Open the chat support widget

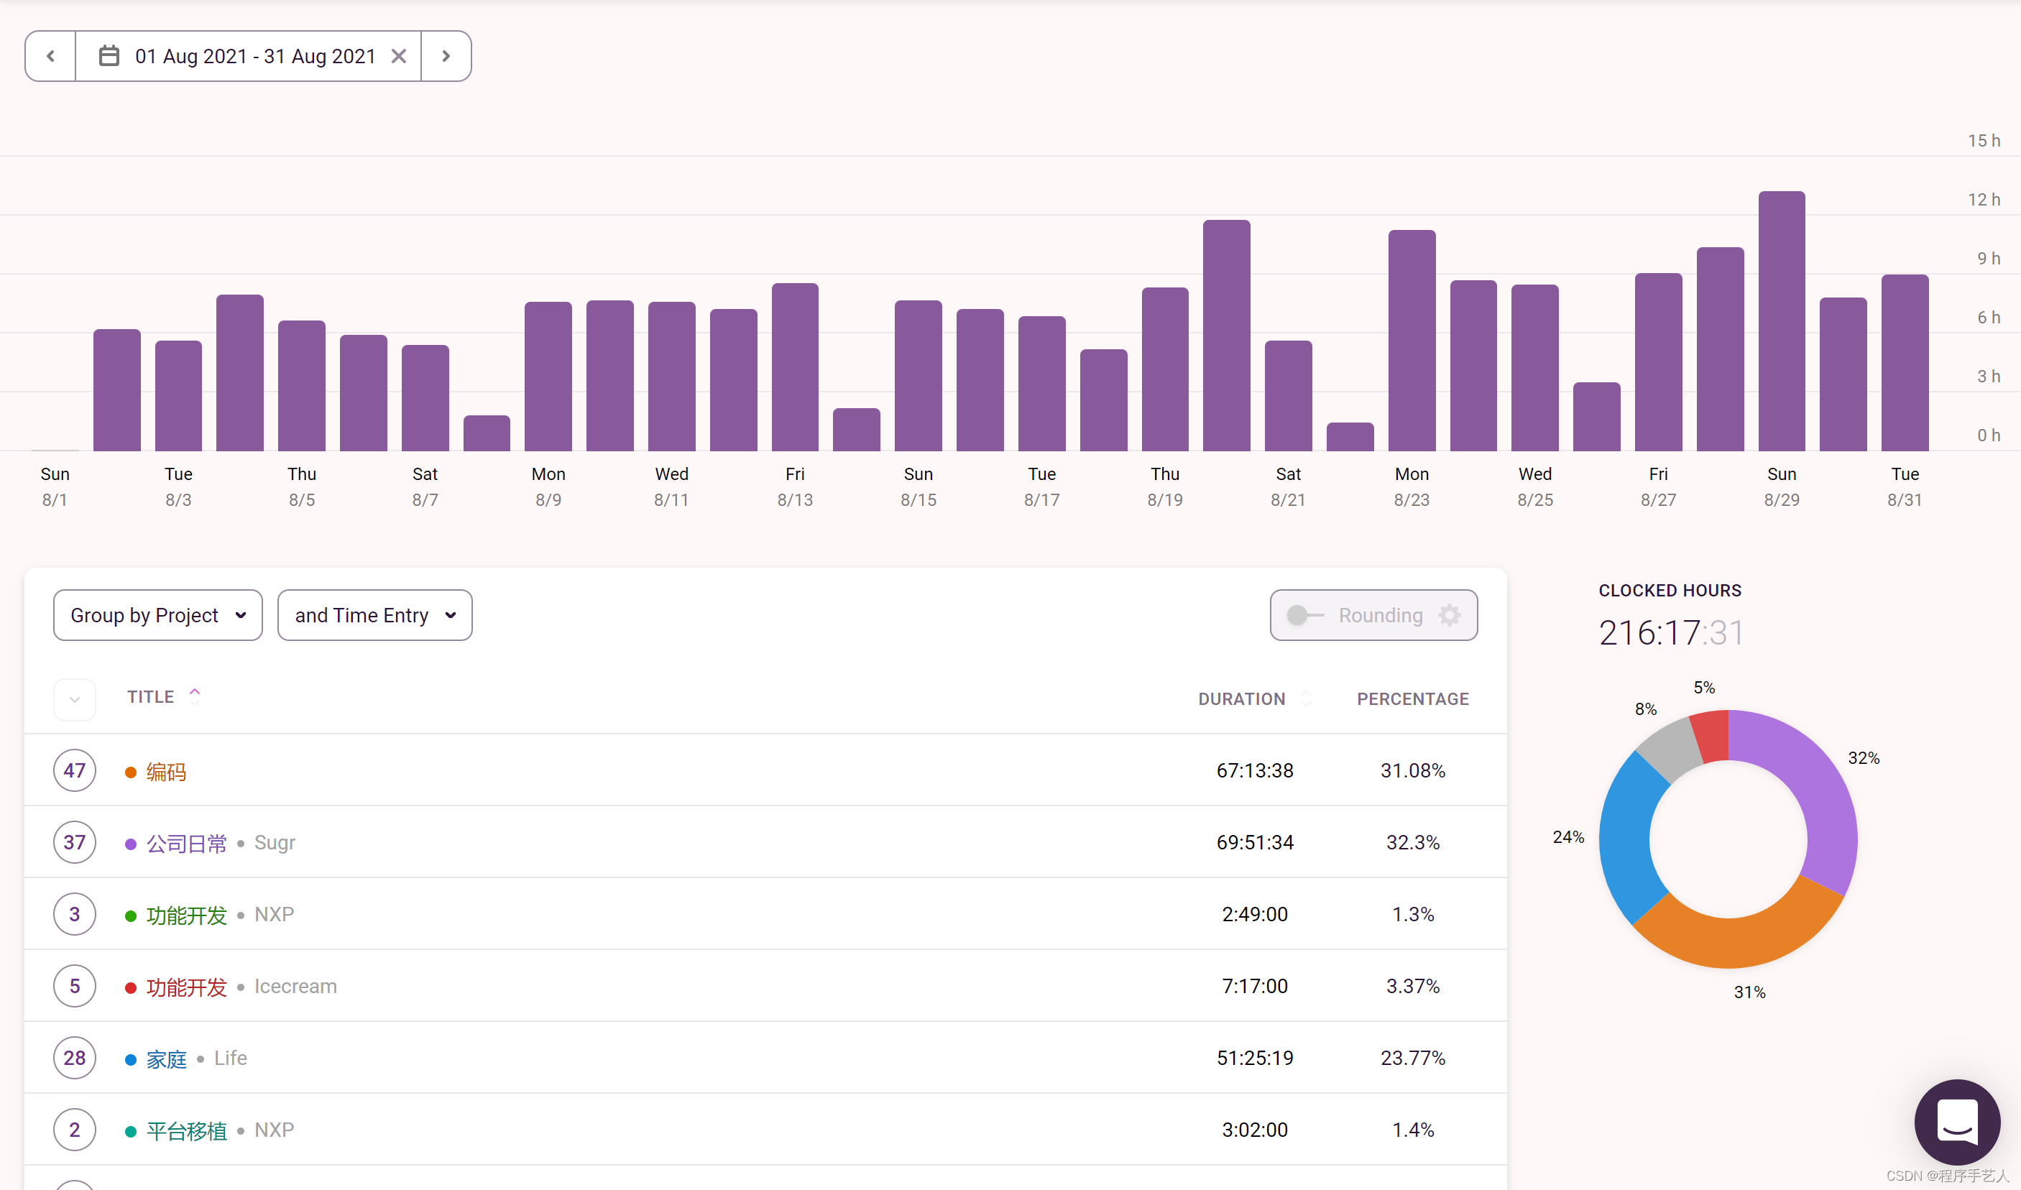[x=1957, y=1122]
